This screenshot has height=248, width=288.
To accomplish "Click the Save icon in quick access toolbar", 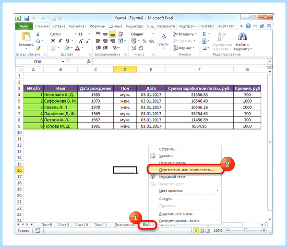I will click(26, 18).
